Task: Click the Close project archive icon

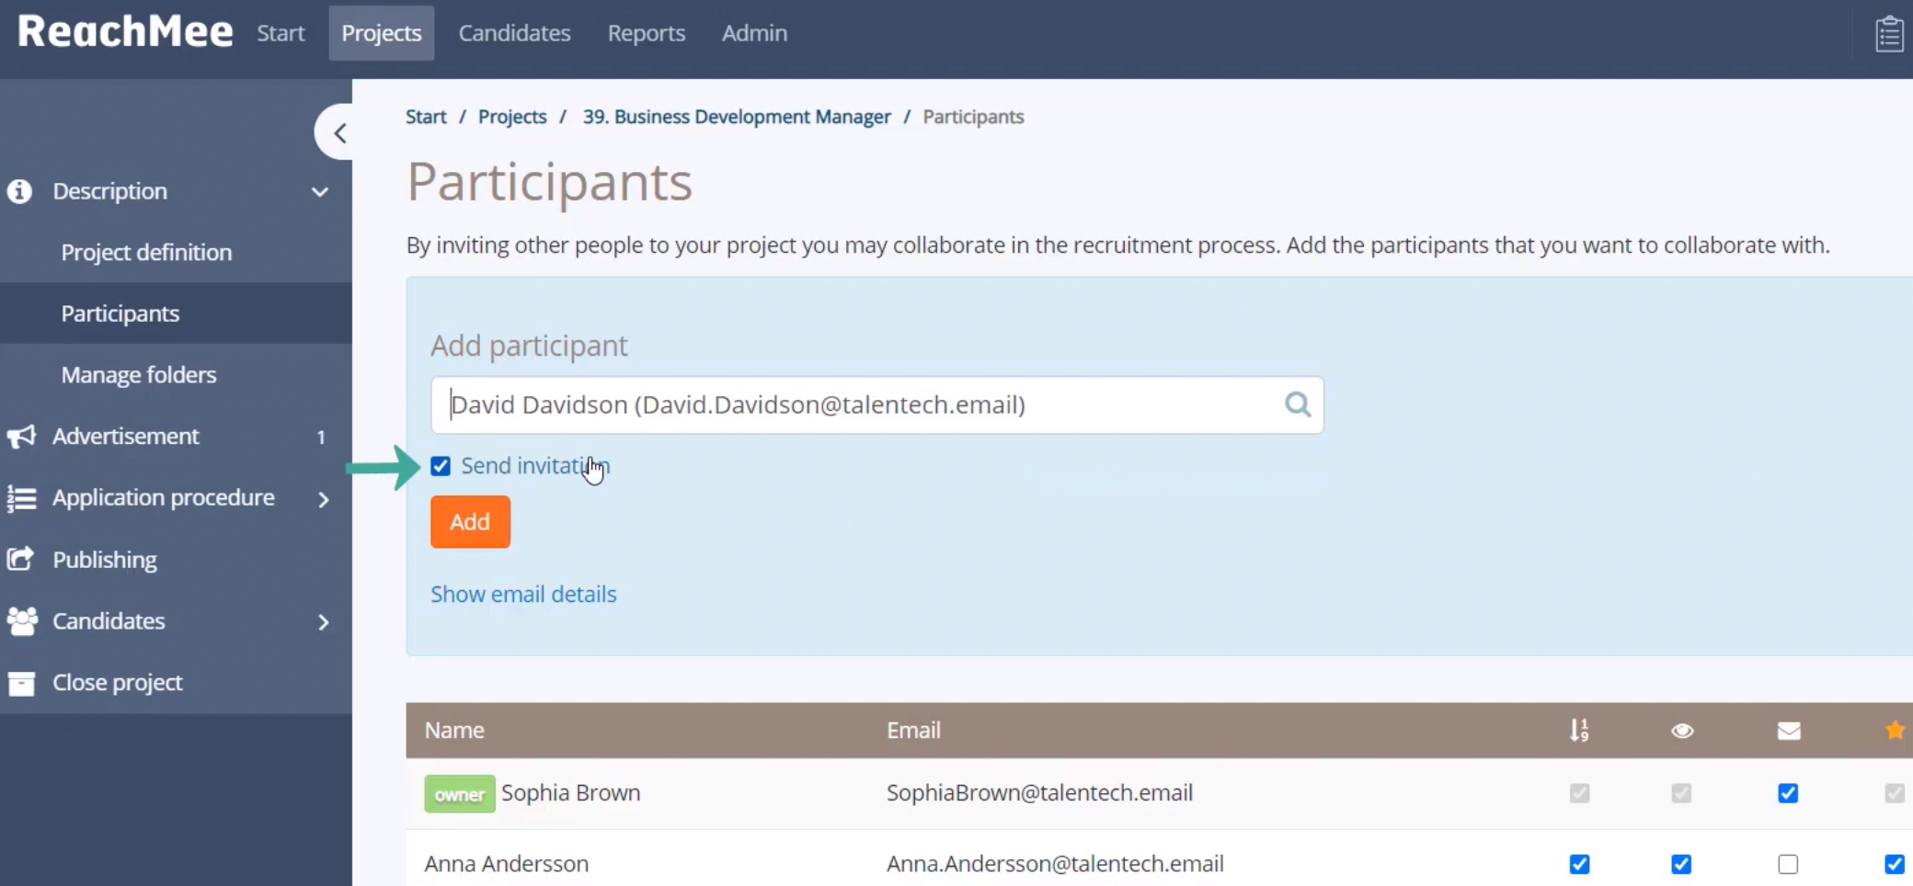Action: [x=21, y=683]
